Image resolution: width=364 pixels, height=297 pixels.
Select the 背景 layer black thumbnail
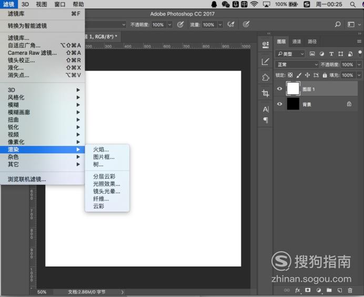click(293, 104)
